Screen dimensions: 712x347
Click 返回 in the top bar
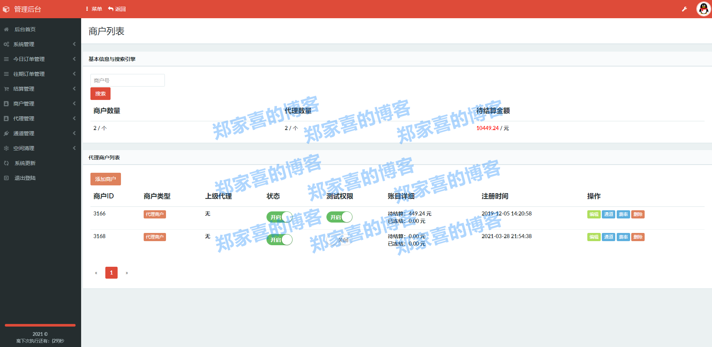coord(121,9)
